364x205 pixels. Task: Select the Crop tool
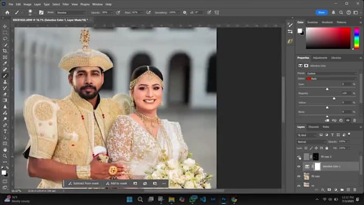point(5,51)
